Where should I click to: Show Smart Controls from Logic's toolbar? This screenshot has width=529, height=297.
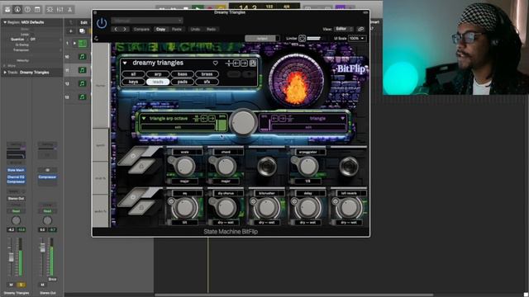pos(50,9)
